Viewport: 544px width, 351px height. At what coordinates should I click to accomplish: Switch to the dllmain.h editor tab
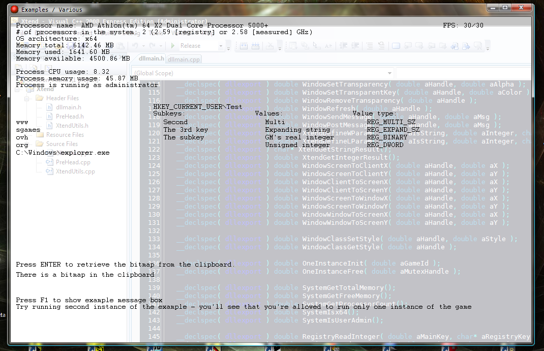pyautogui.click(x=152, y=59)
